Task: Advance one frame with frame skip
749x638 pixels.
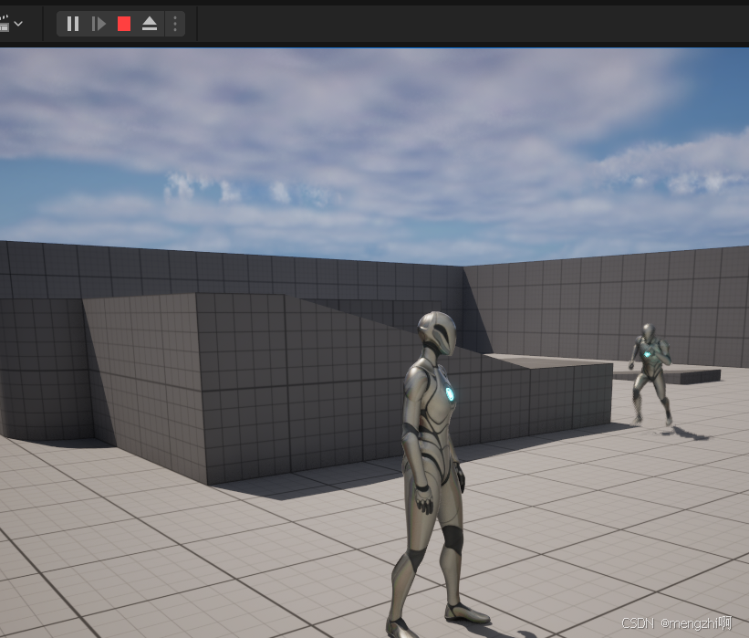Action: coord(99,24)
